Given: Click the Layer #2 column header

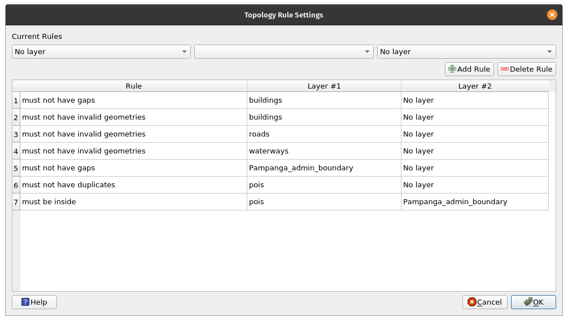Looking at the screenshot, I should (474, 86).
